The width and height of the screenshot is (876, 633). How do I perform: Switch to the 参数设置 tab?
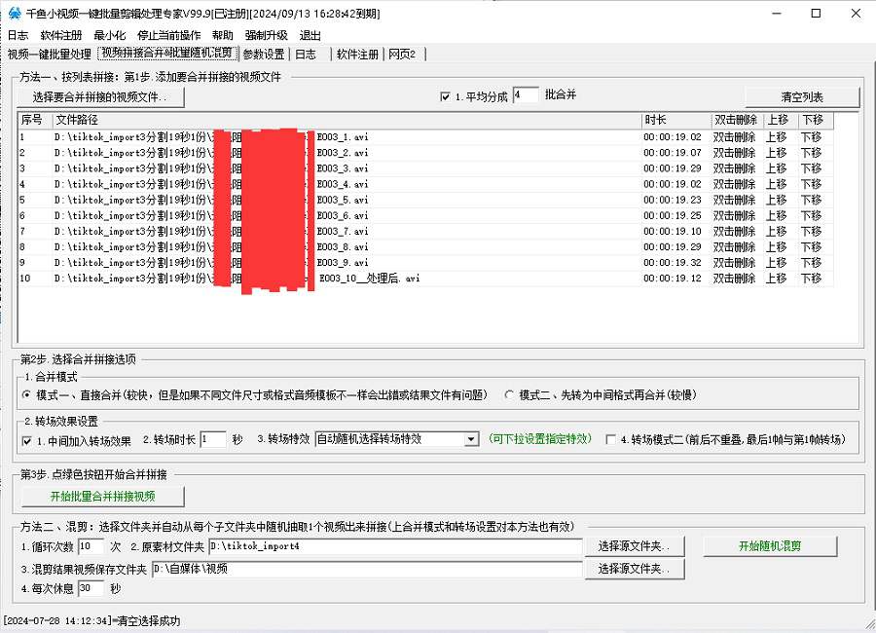tap(264, 55)
